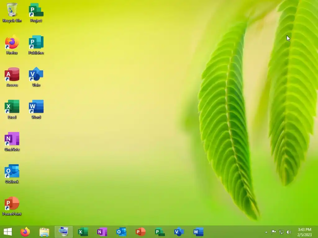Launch Excel from the taskbar

pyautogui.click(x=83, y=232)
